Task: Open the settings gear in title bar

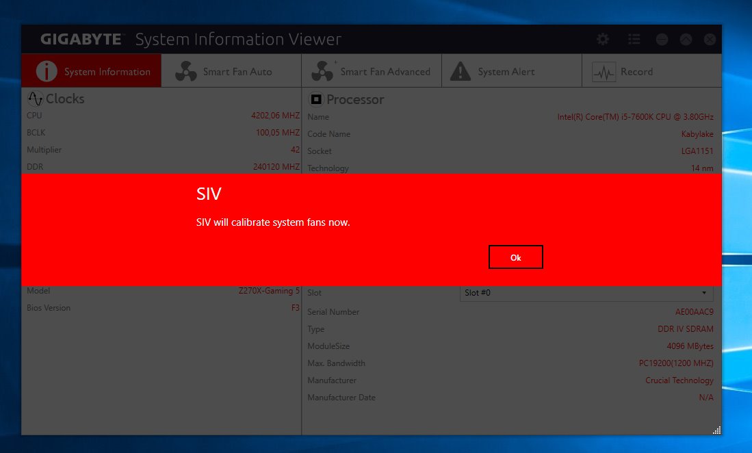Action: coord(603,40)
